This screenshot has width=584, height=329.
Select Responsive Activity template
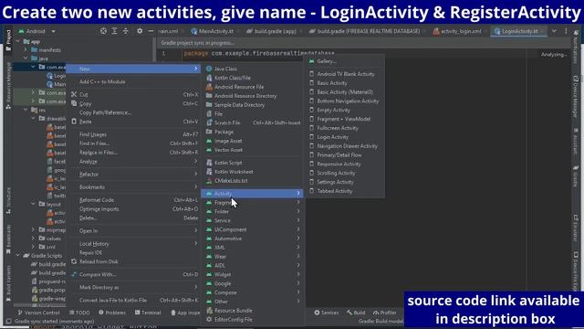pos(339,164)
